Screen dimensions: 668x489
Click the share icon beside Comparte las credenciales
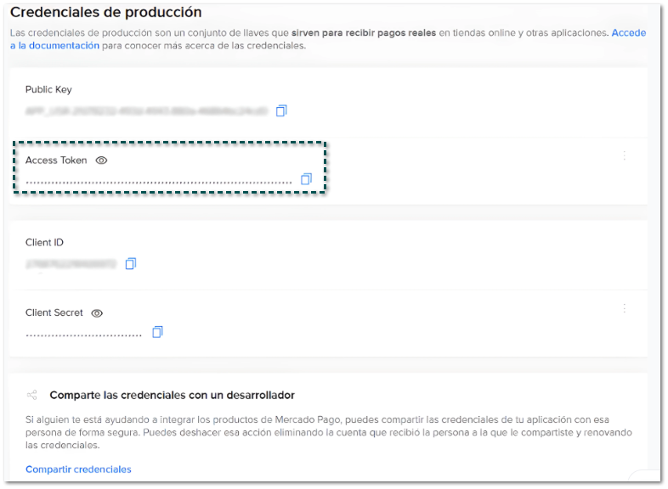32,396
